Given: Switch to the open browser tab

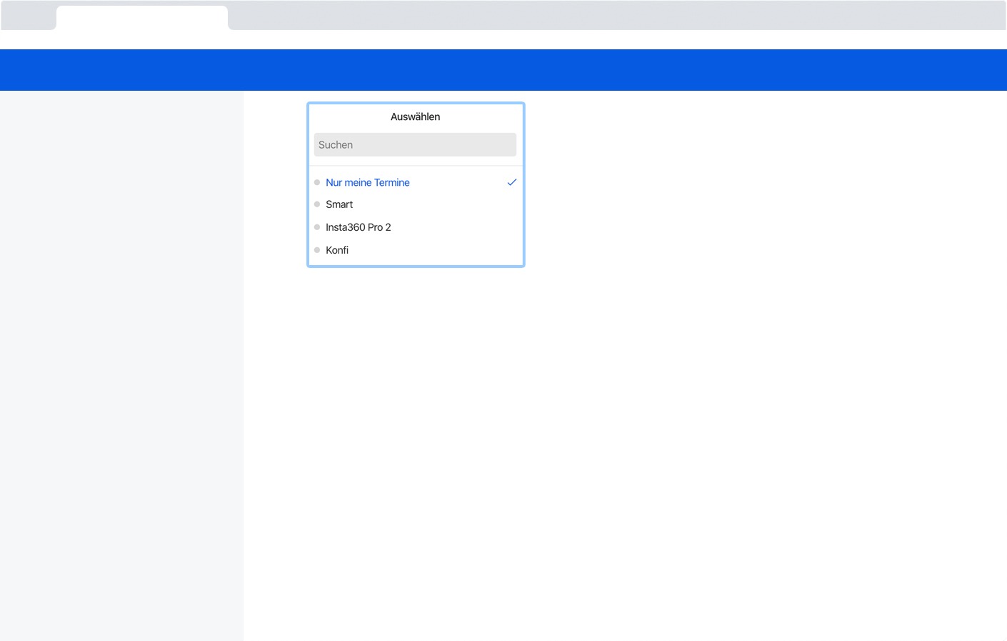Looking at the screenshot, I should 141,17.
